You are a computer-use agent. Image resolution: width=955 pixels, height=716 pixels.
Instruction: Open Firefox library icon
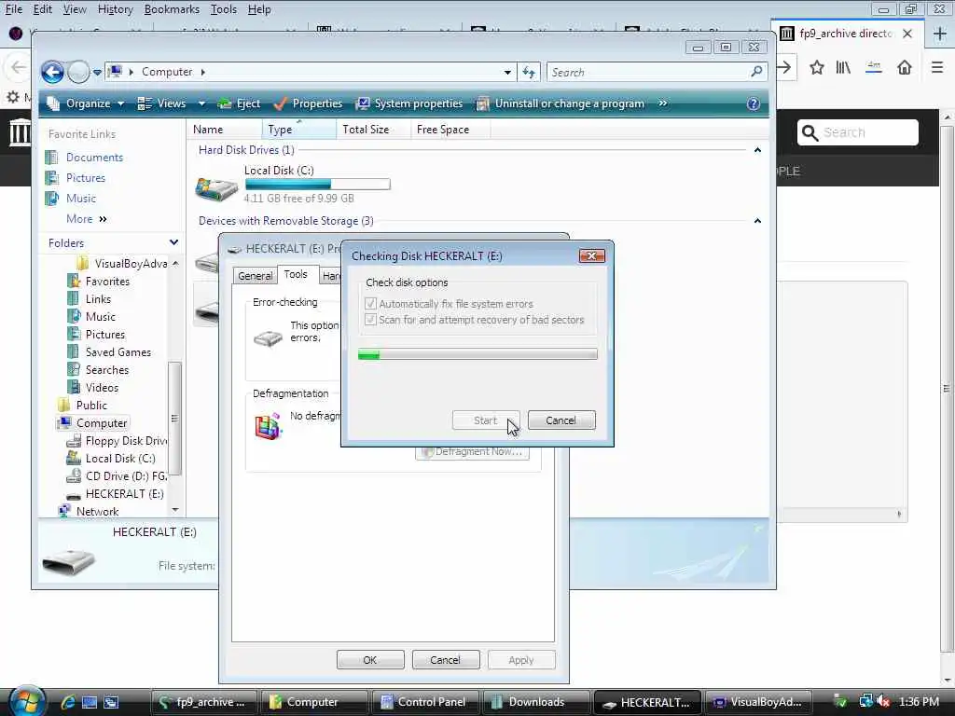(843, 67)
